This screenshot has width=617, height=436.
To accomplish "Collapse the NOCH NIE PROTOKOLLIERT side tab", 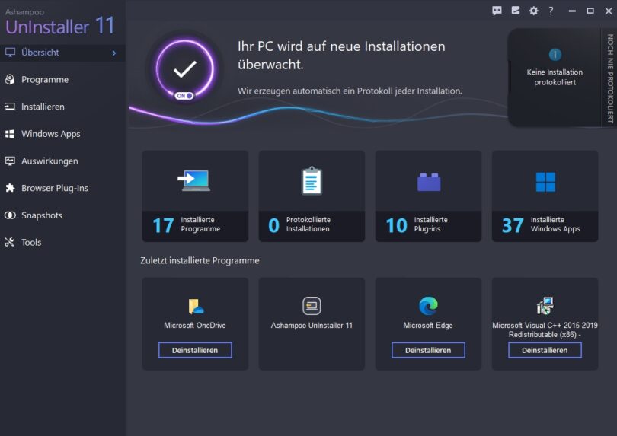I will 609,78.
